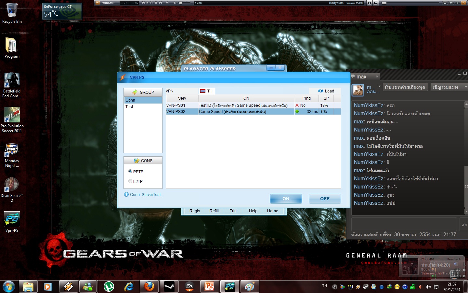Open the Regis menu
Screen dimensions: 468x293
pyautogui.click(x=195, y=211)
